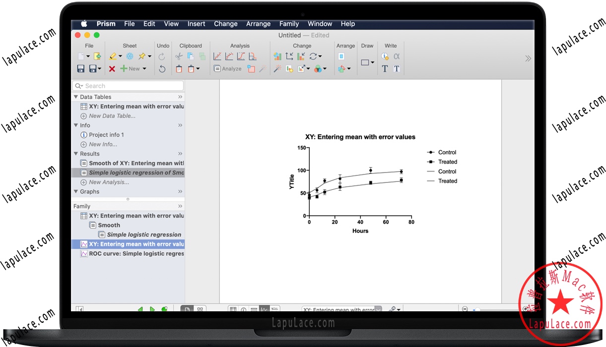Open the paste special dropdown arrow
This screenshot has height=347, width=606.
click(198, 69)
